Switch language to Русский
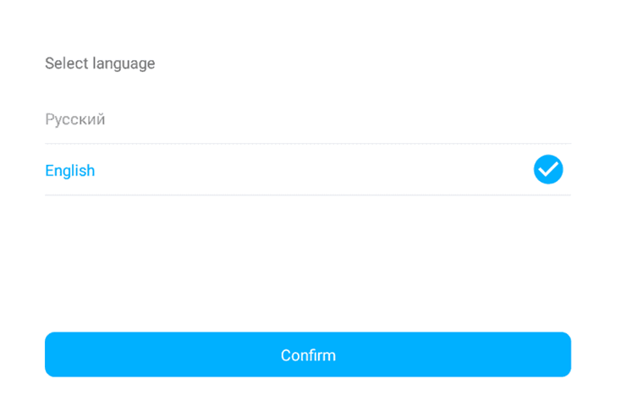The width and height of the screenshot is (621, 417). click(75, 119)
